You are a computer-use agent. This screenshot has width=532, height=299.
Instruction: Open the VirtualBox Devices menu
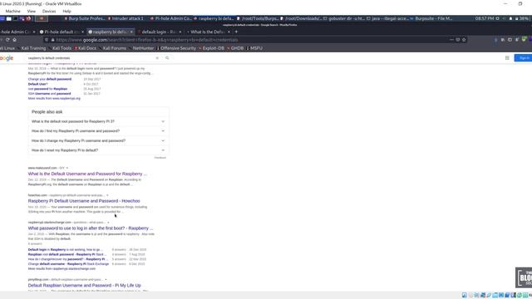pyautogui.click(x=49, y=11)
